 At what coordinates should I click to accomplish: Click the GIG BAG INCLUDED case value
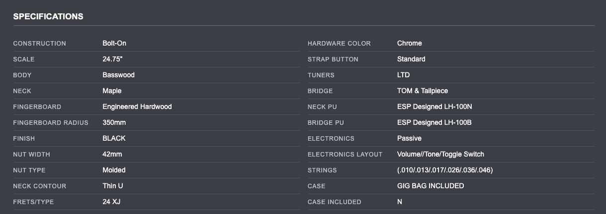431,186
